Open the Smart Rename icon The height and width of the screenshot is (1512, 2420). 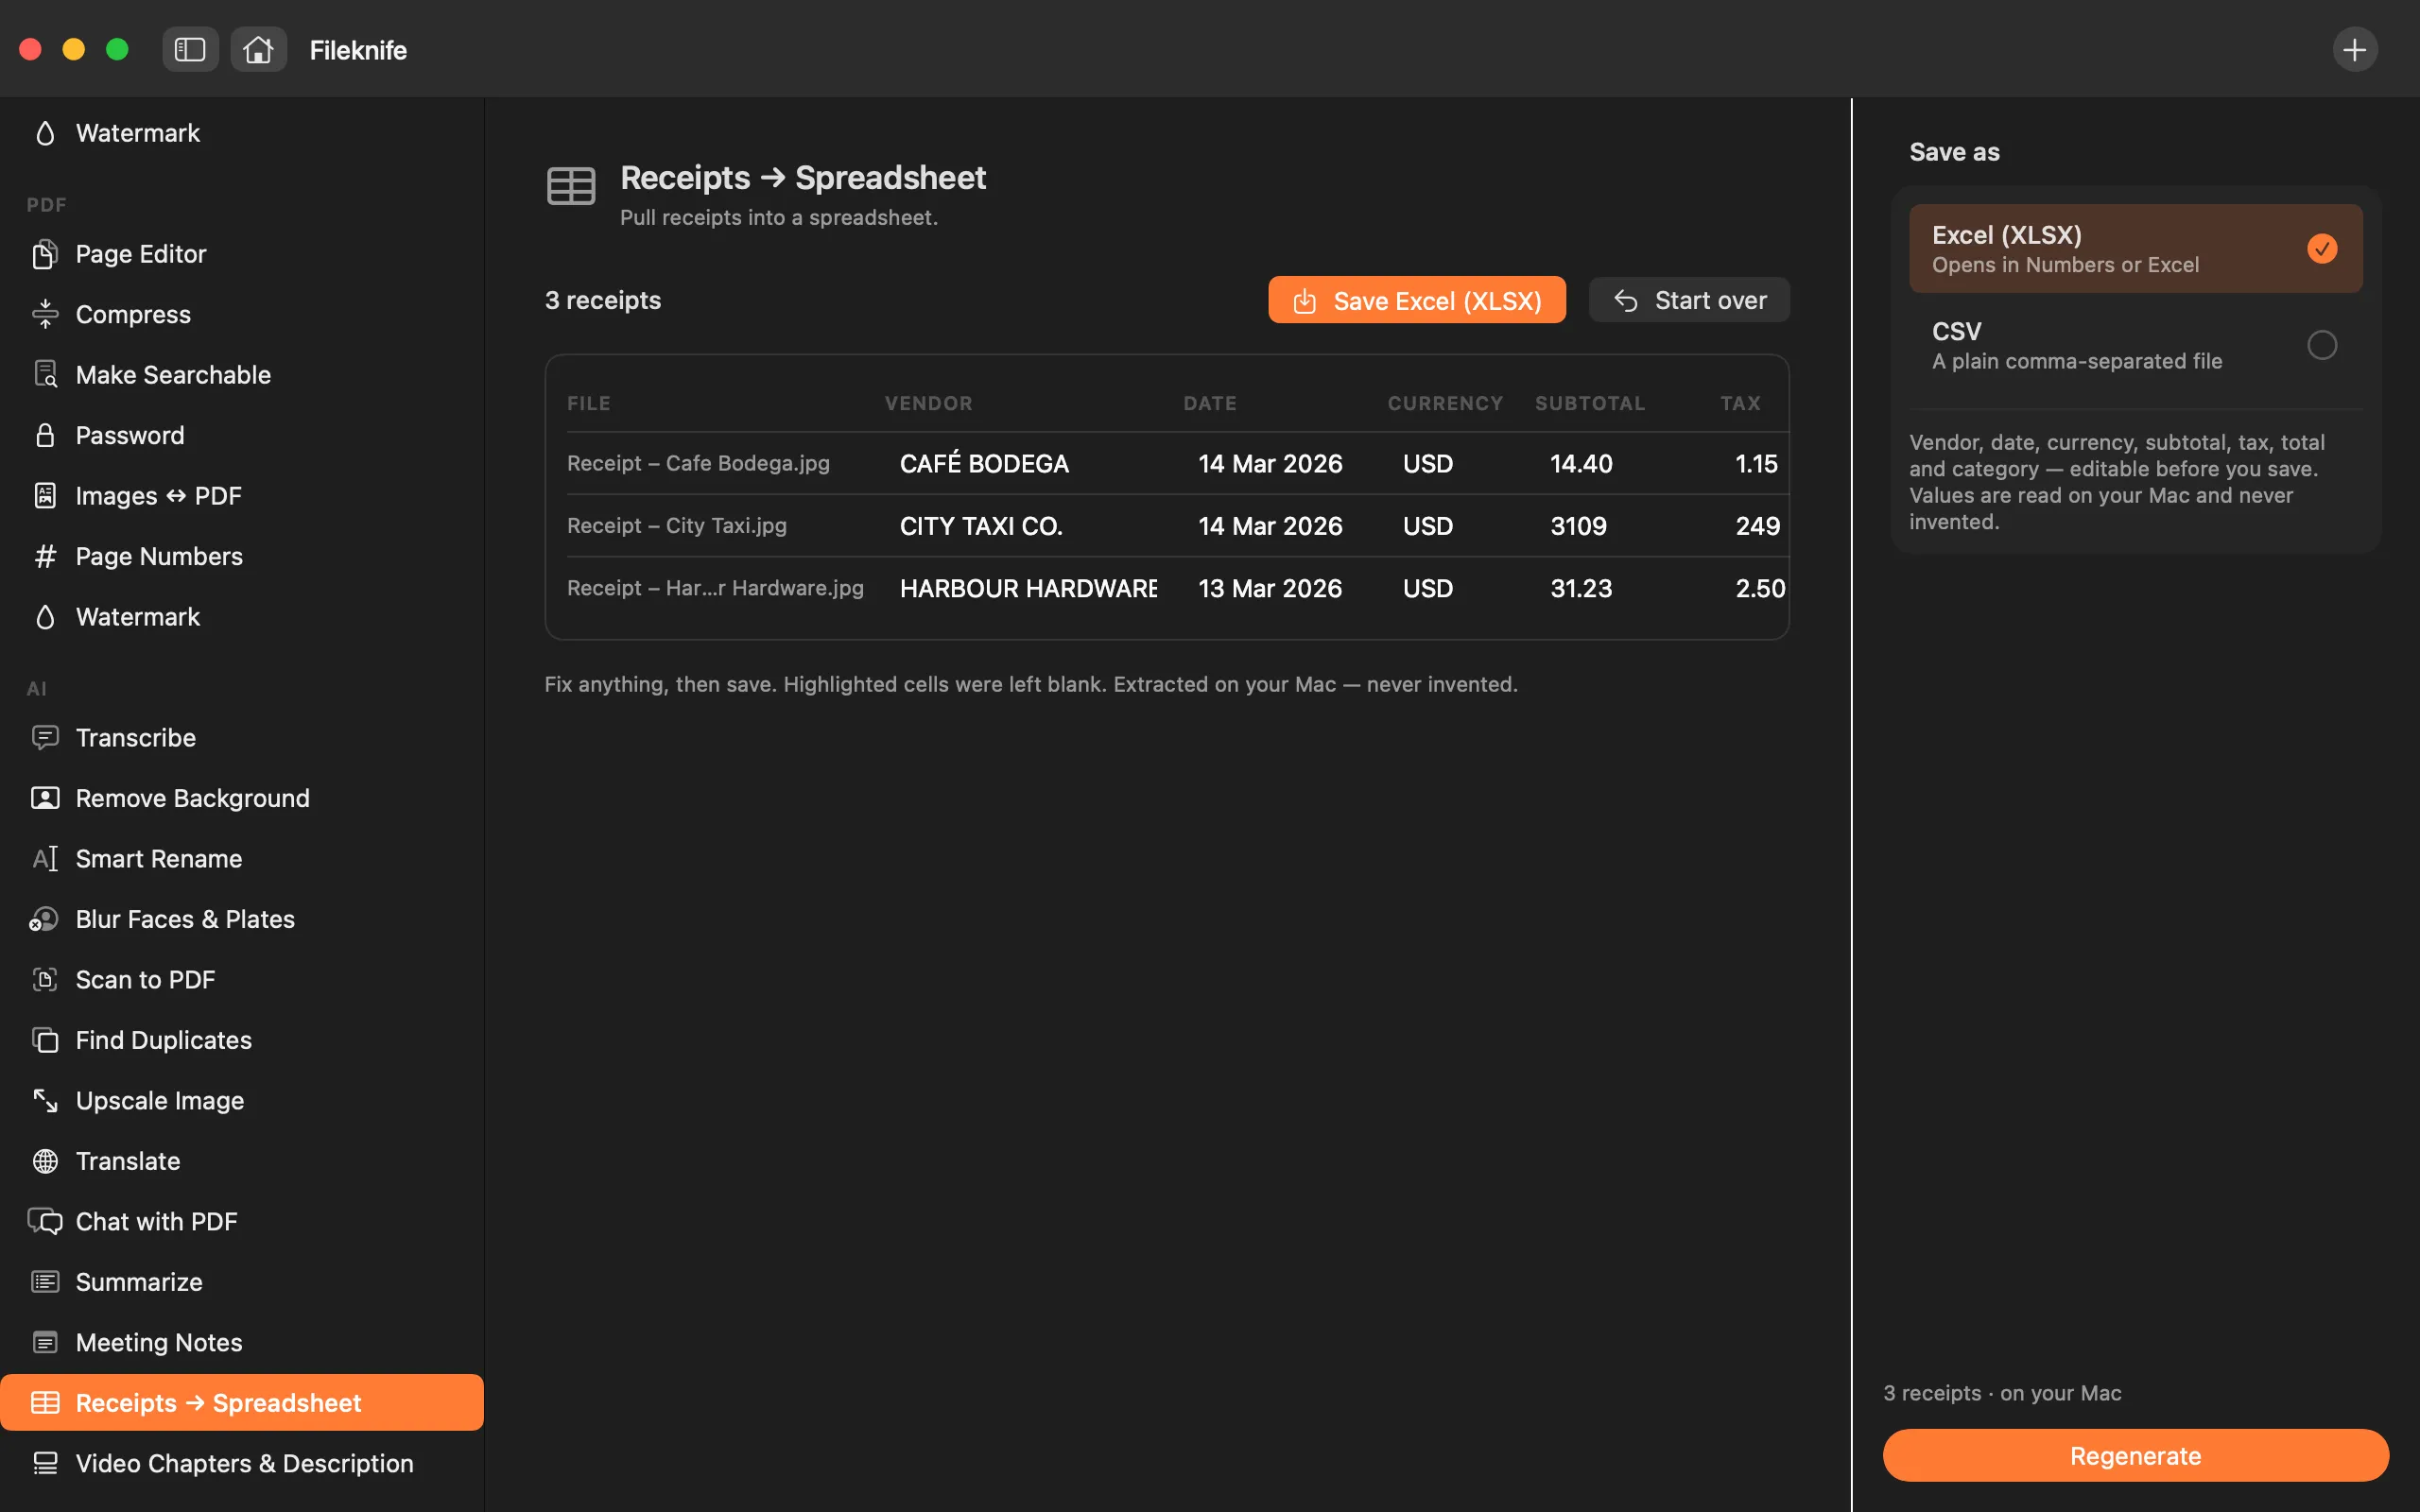(x=45, y=858)
